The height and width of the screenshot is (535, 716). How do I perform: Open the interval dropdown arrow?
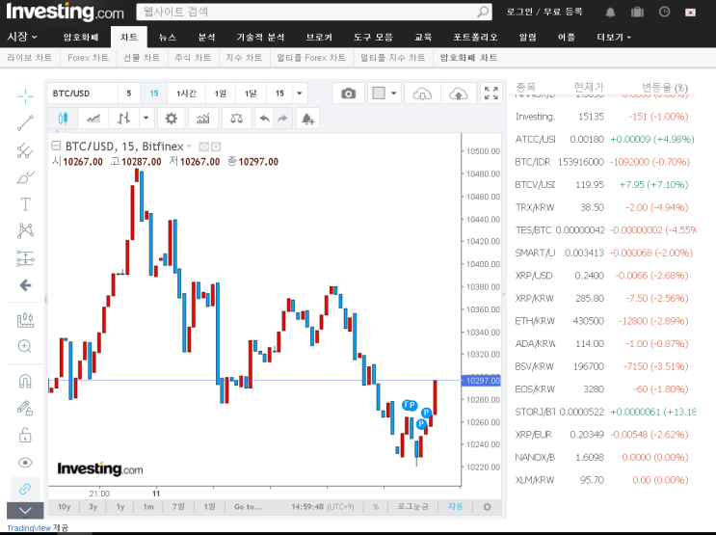tap(300, 94)
